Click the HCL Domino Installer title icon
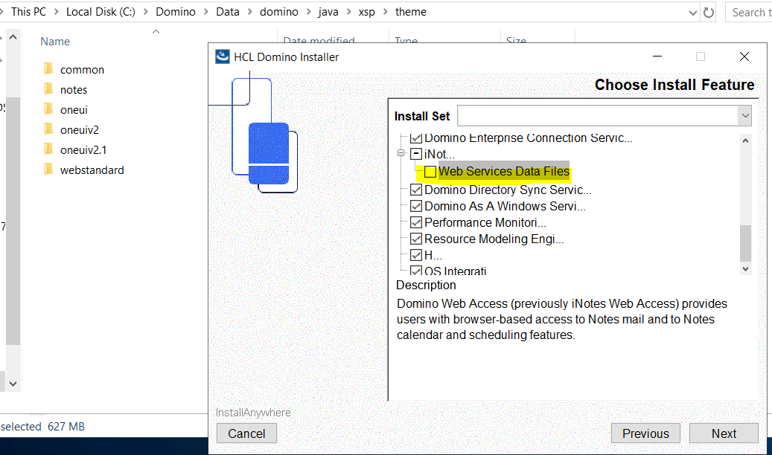 (x=222, y=57)
